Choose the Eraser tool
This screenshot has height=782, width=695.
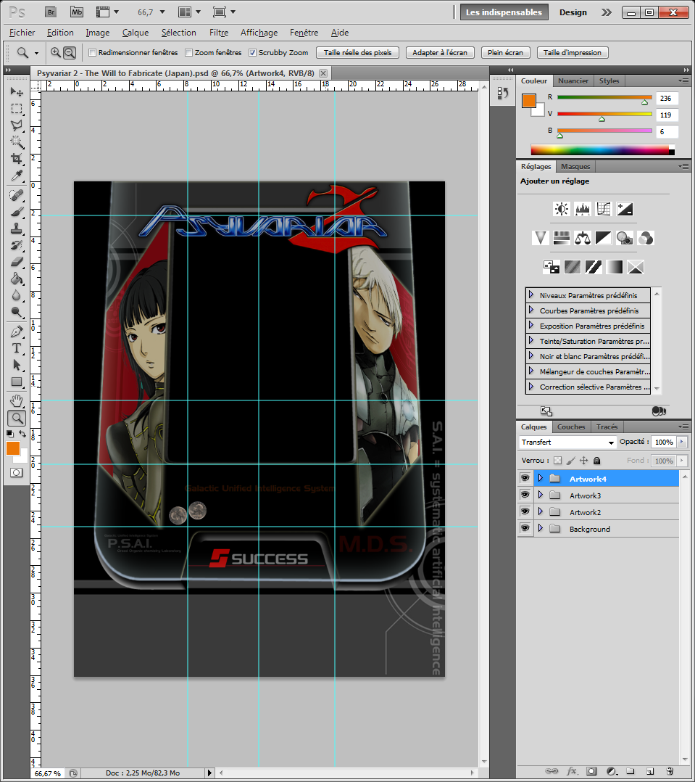[x=17, y=262]
